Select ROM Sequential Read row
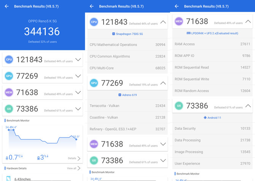255x181 pixels. coord(212,68)
